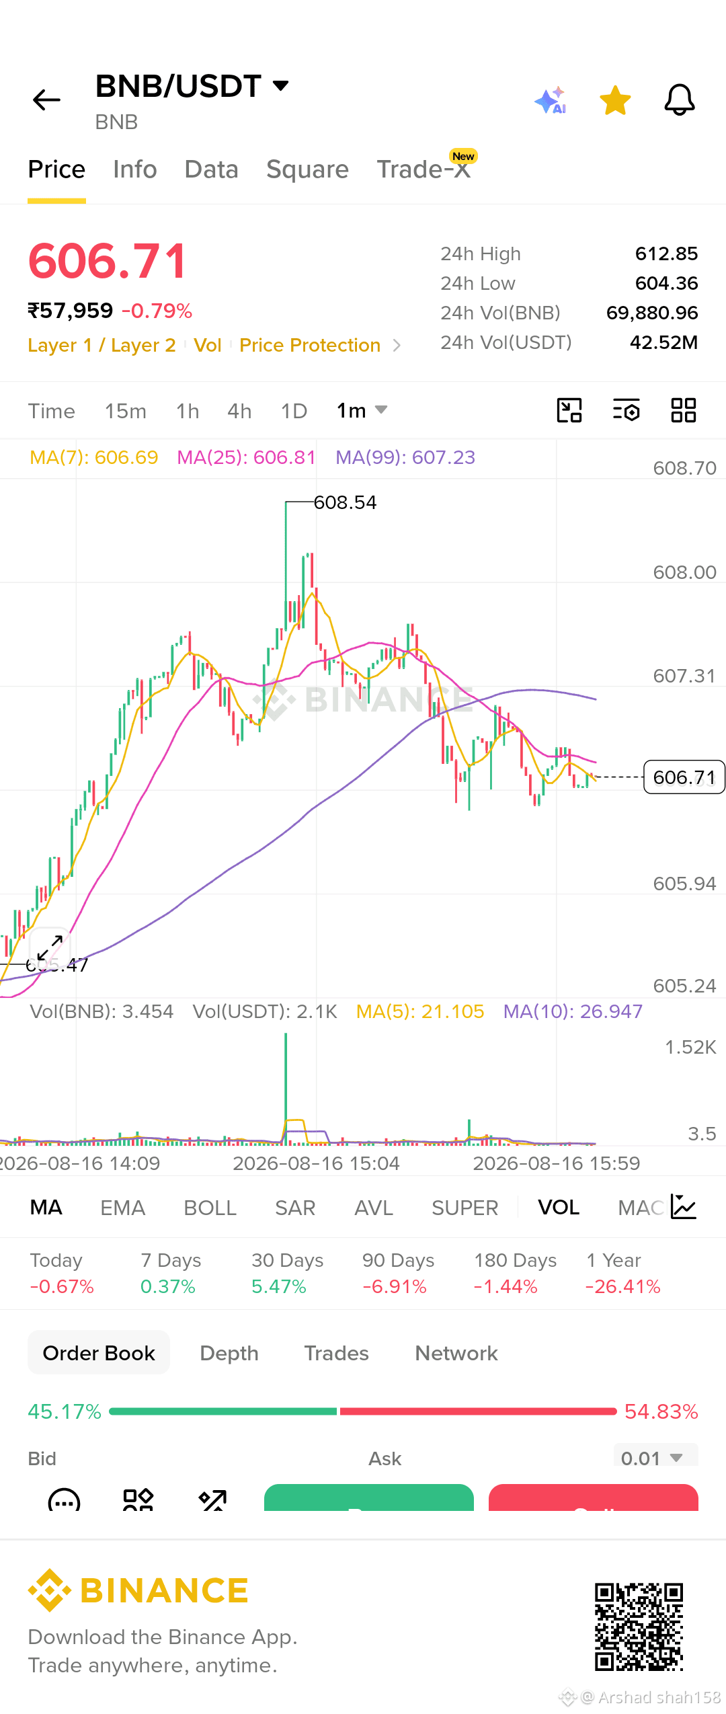Image resolution: width=726 pixels, height=1714 pixels.
Task: Tap the back arrow icon
Action: [46, 100]
